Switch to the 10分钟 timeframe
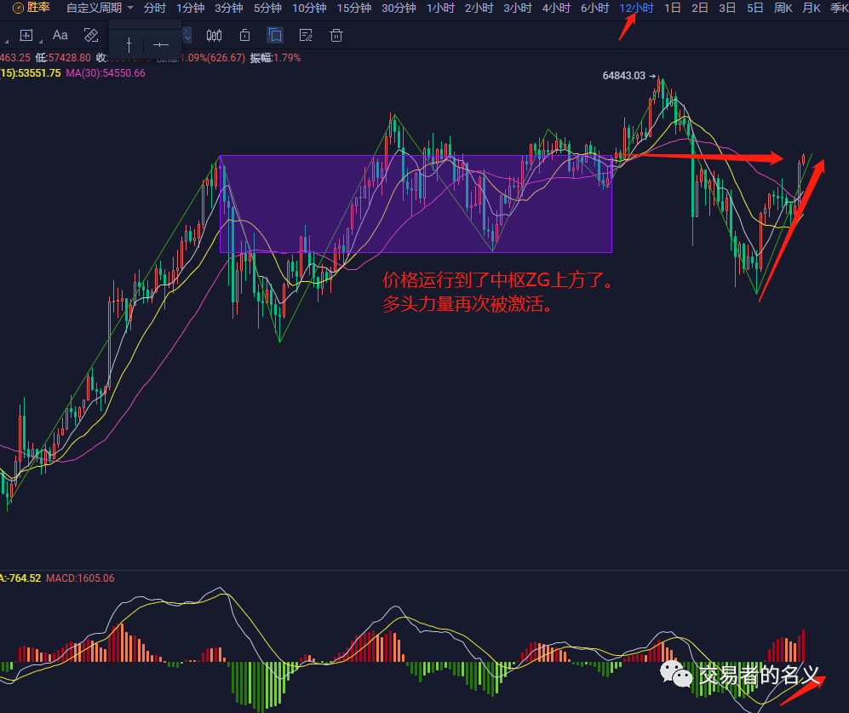Image resolution: width=849 pixels, height=713 pixels. (x=309, y=9)
